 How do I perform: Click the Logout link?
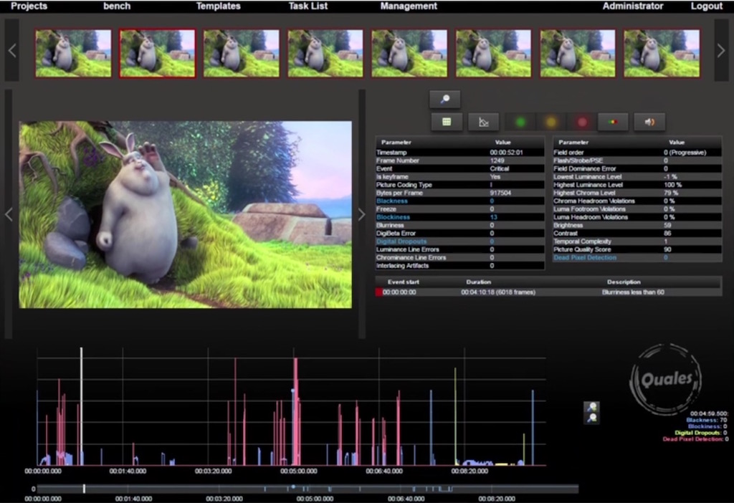click(706, 6)
